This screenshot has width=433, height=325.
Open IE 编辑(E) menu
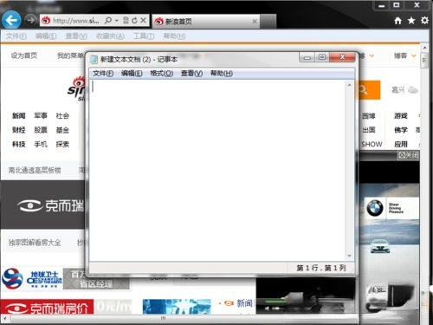coord(46,36)
